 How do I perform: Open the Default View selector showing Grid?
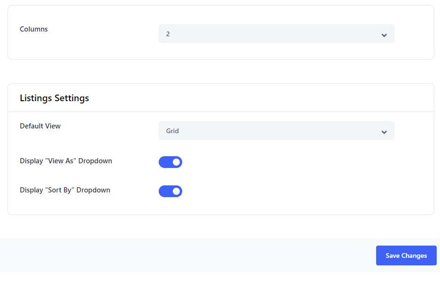(x=276, y=131)
